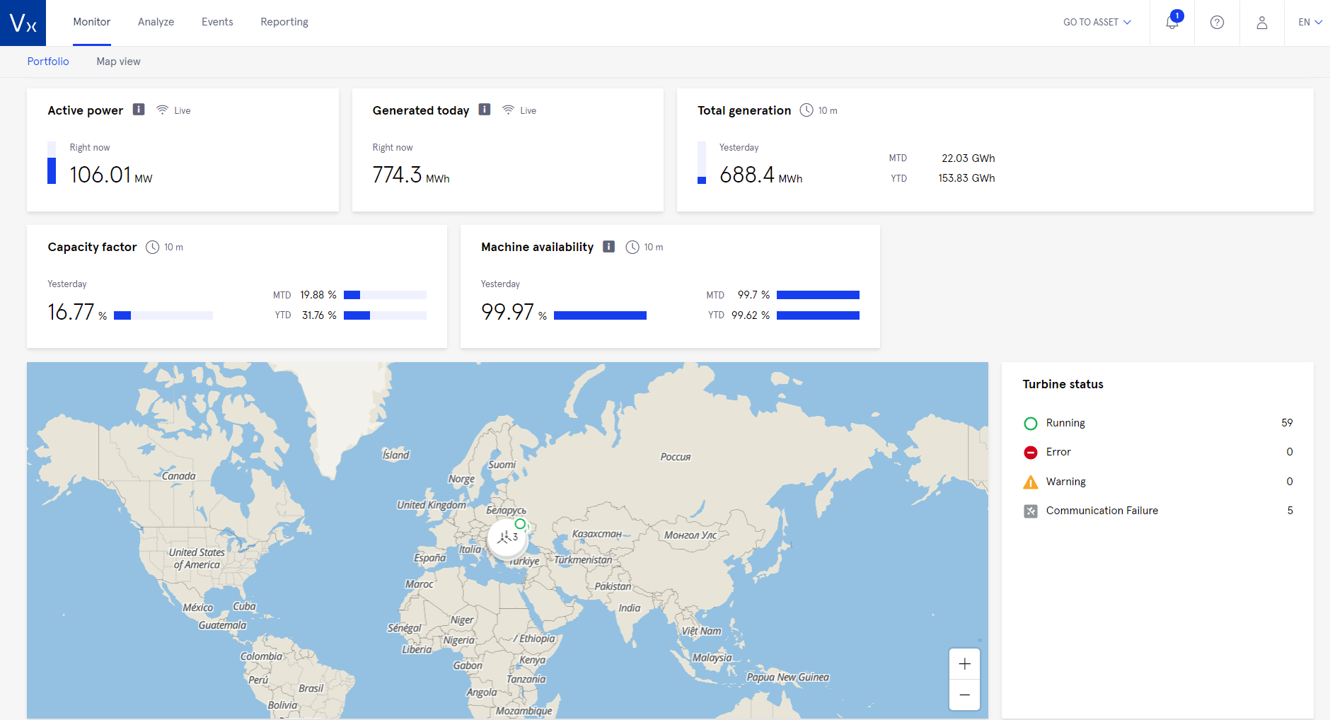Viewport: 1330px width, 720px height.
Task: Zoom out on the map
Action: pos(964,695)
